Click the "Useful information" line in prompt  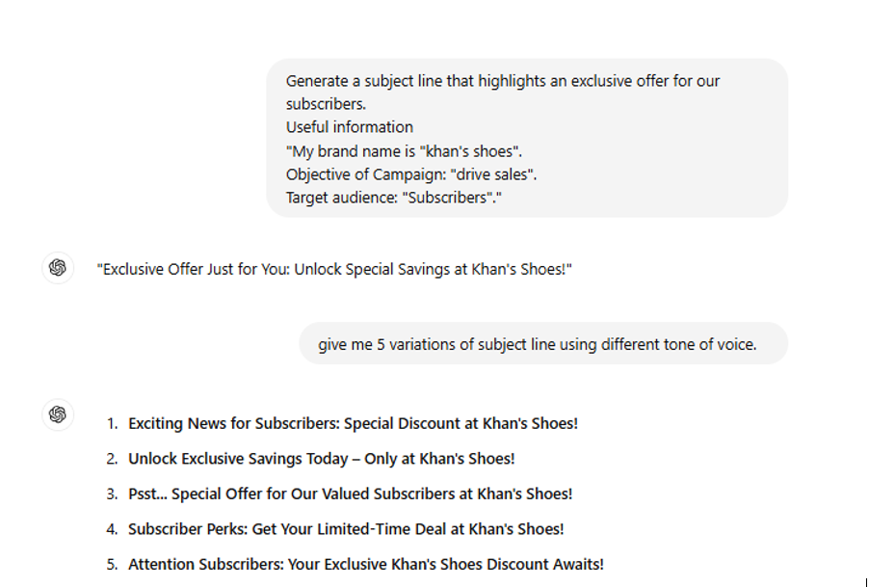[349, 127]
